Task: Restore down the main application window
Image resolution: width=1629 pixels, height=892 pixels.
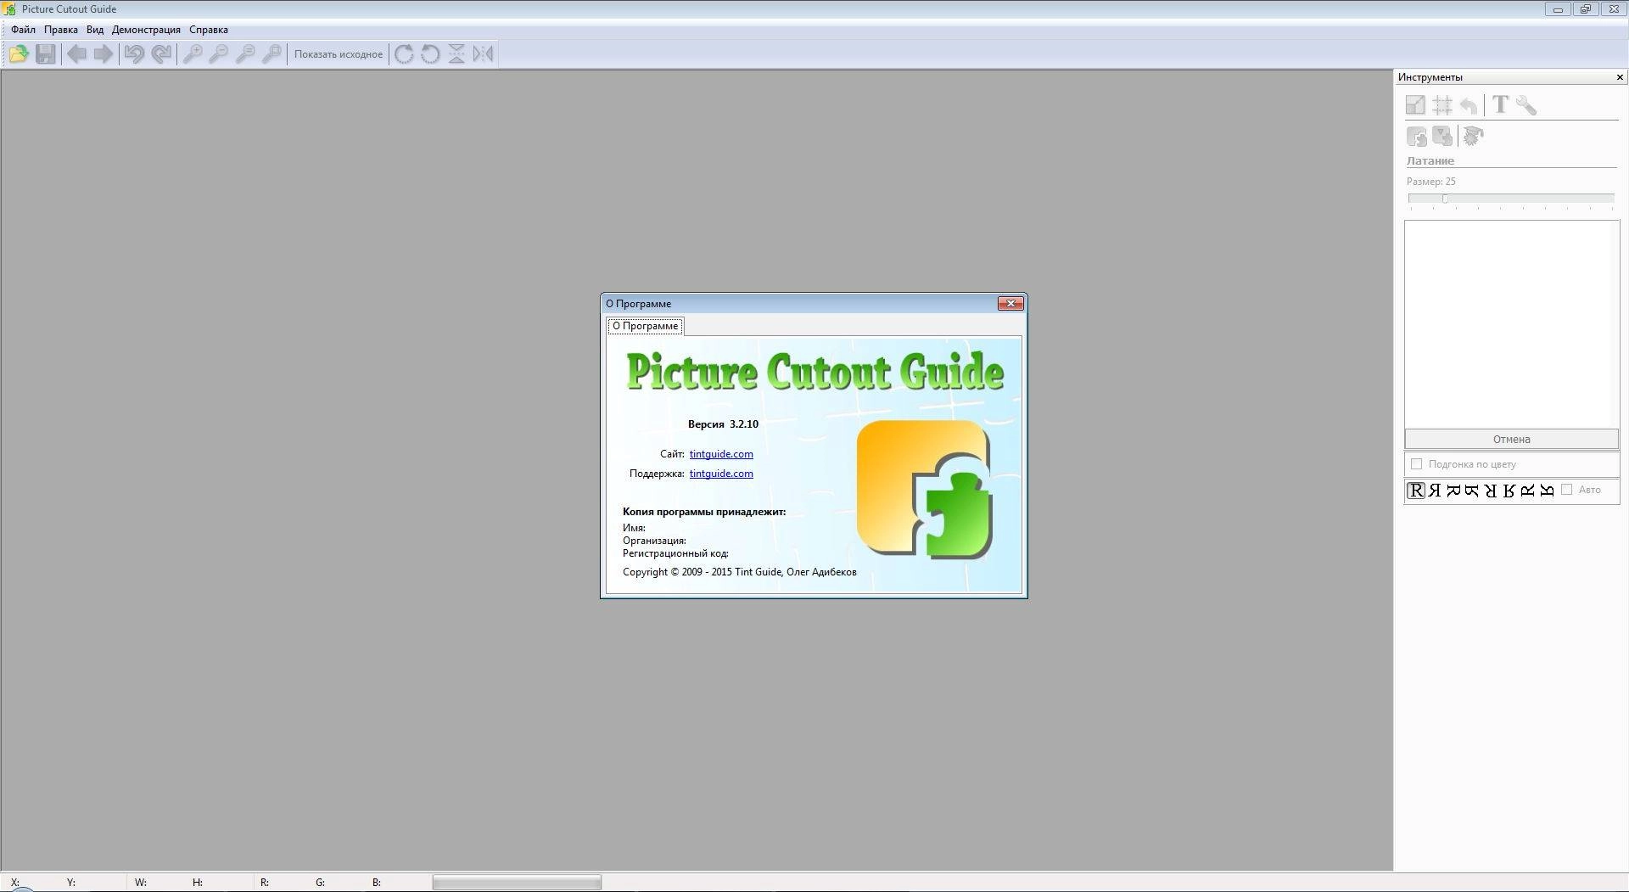Action: click(x=1585, y=9)
